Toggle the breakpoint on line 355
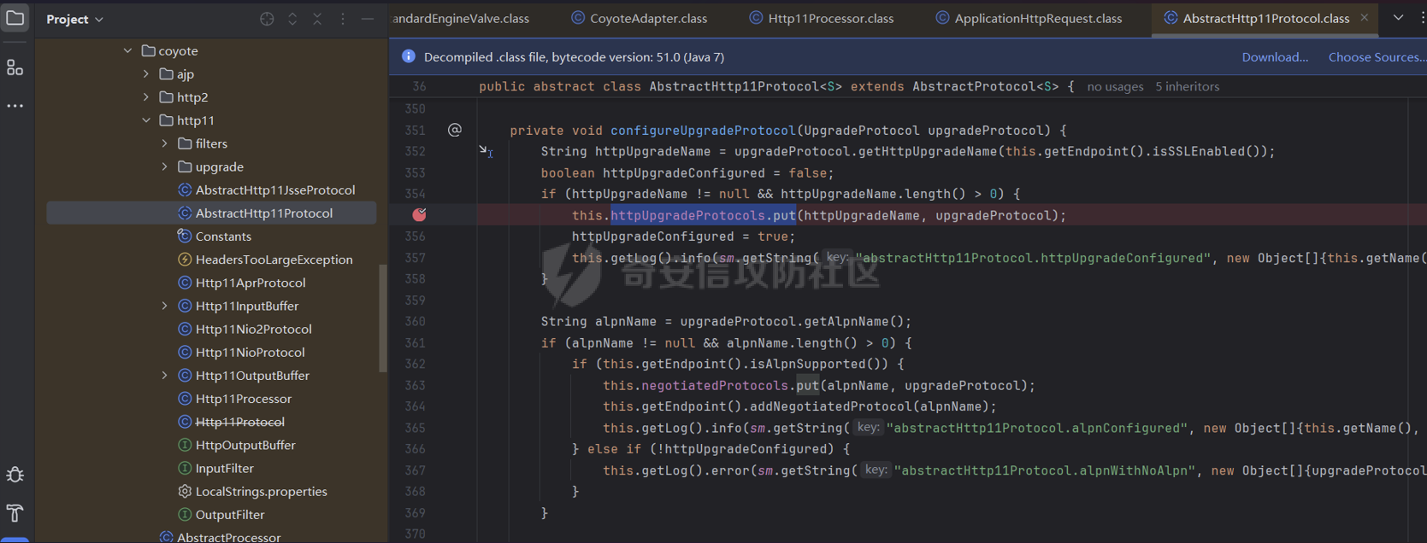Viewport: 1427px width, 543px height. 419,215
